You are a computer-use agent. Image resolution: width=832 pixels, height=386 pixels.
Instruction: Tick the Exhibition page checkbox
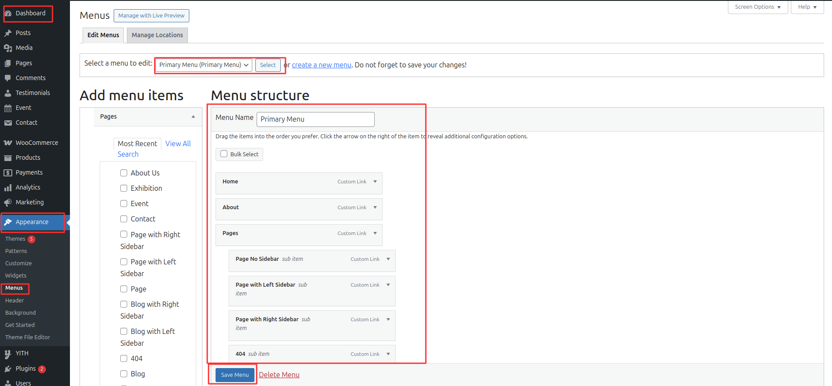pos(124,188)
